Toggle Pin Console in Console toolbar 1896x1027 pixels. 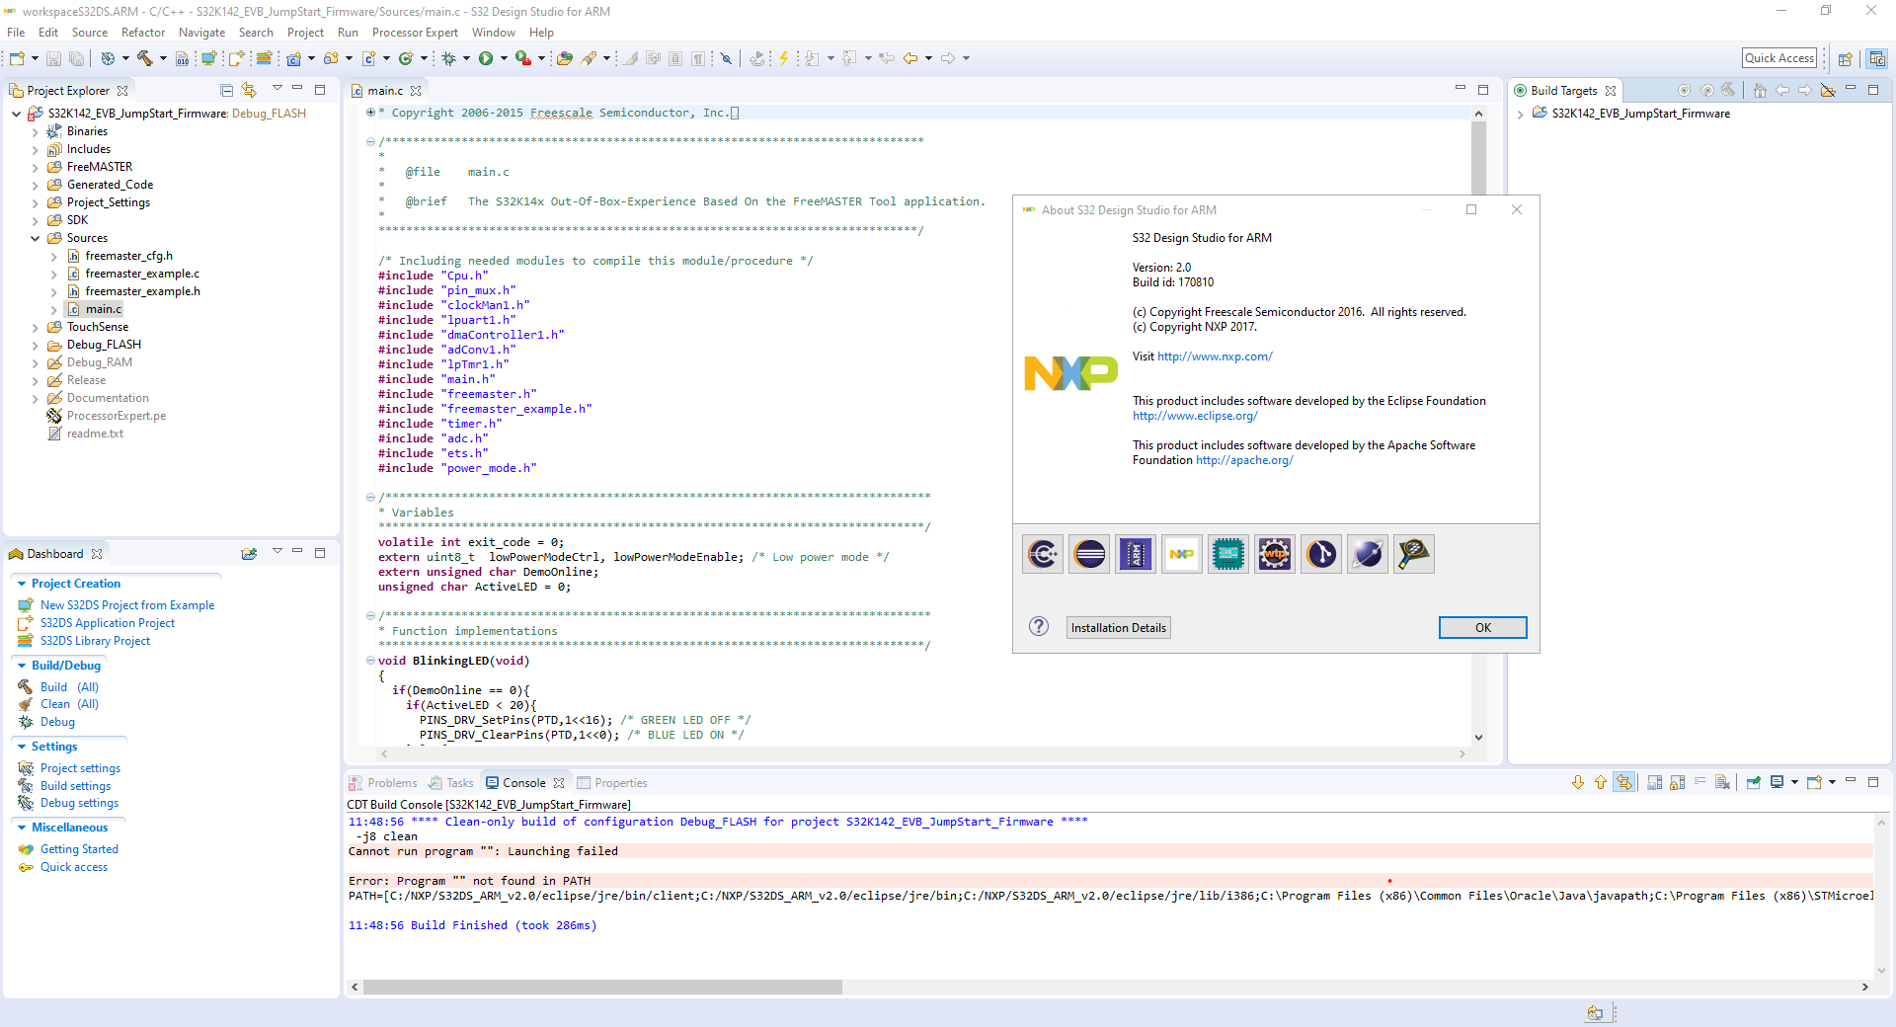[x=1754, y=782]
